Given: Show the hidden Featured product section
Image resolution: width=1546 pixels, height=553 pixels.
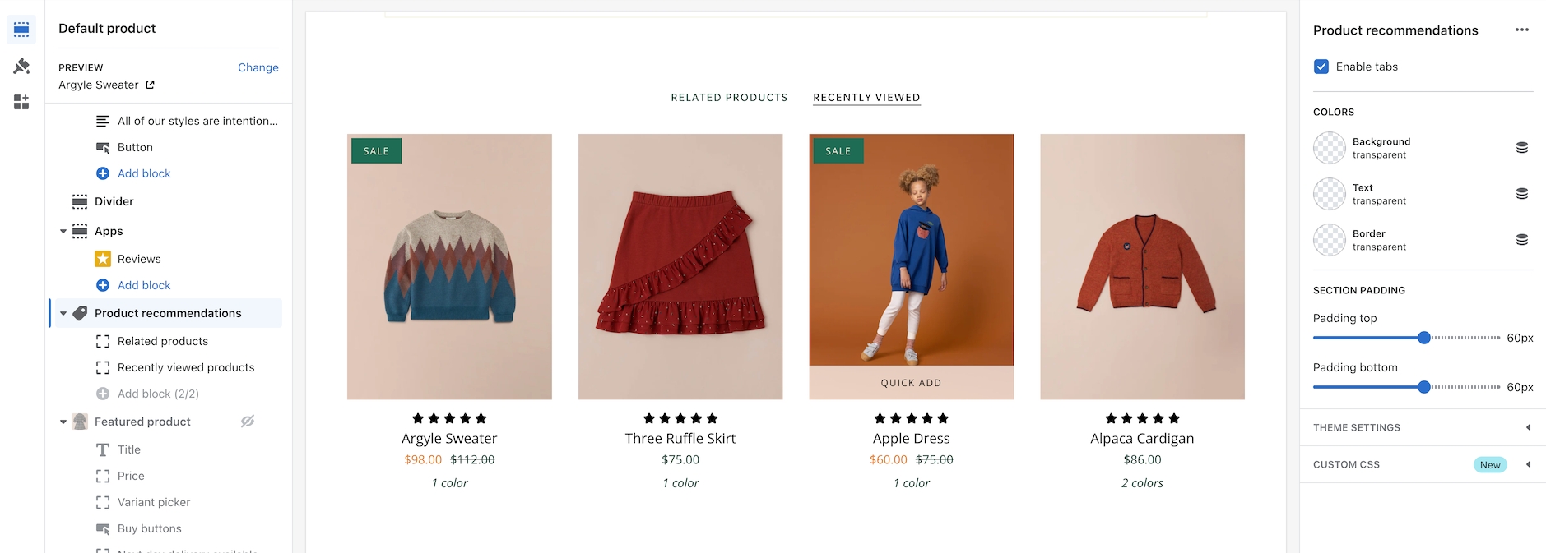Looking at the screenshot, I should pyautogui.click(x=247, y=422).
